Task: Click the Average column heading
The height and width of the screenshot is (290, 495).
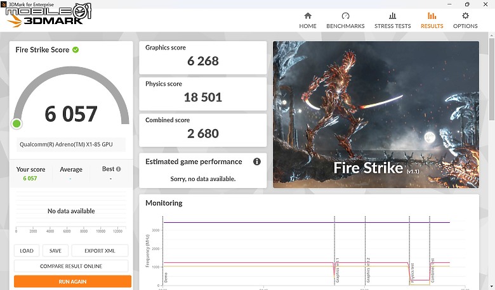Action: (x=71, y=170)
